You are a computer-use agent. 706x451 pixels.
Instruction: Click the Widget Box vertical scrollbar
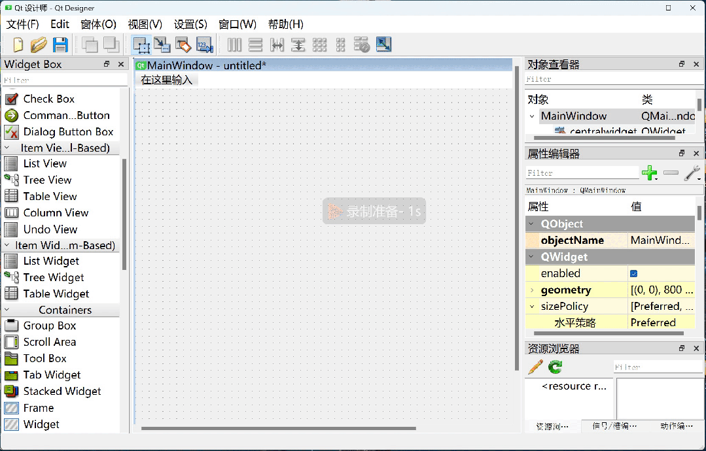click(124, 214)
